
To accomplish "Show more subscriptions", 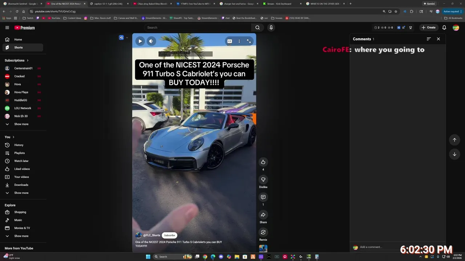I will (x=23, y=124).
